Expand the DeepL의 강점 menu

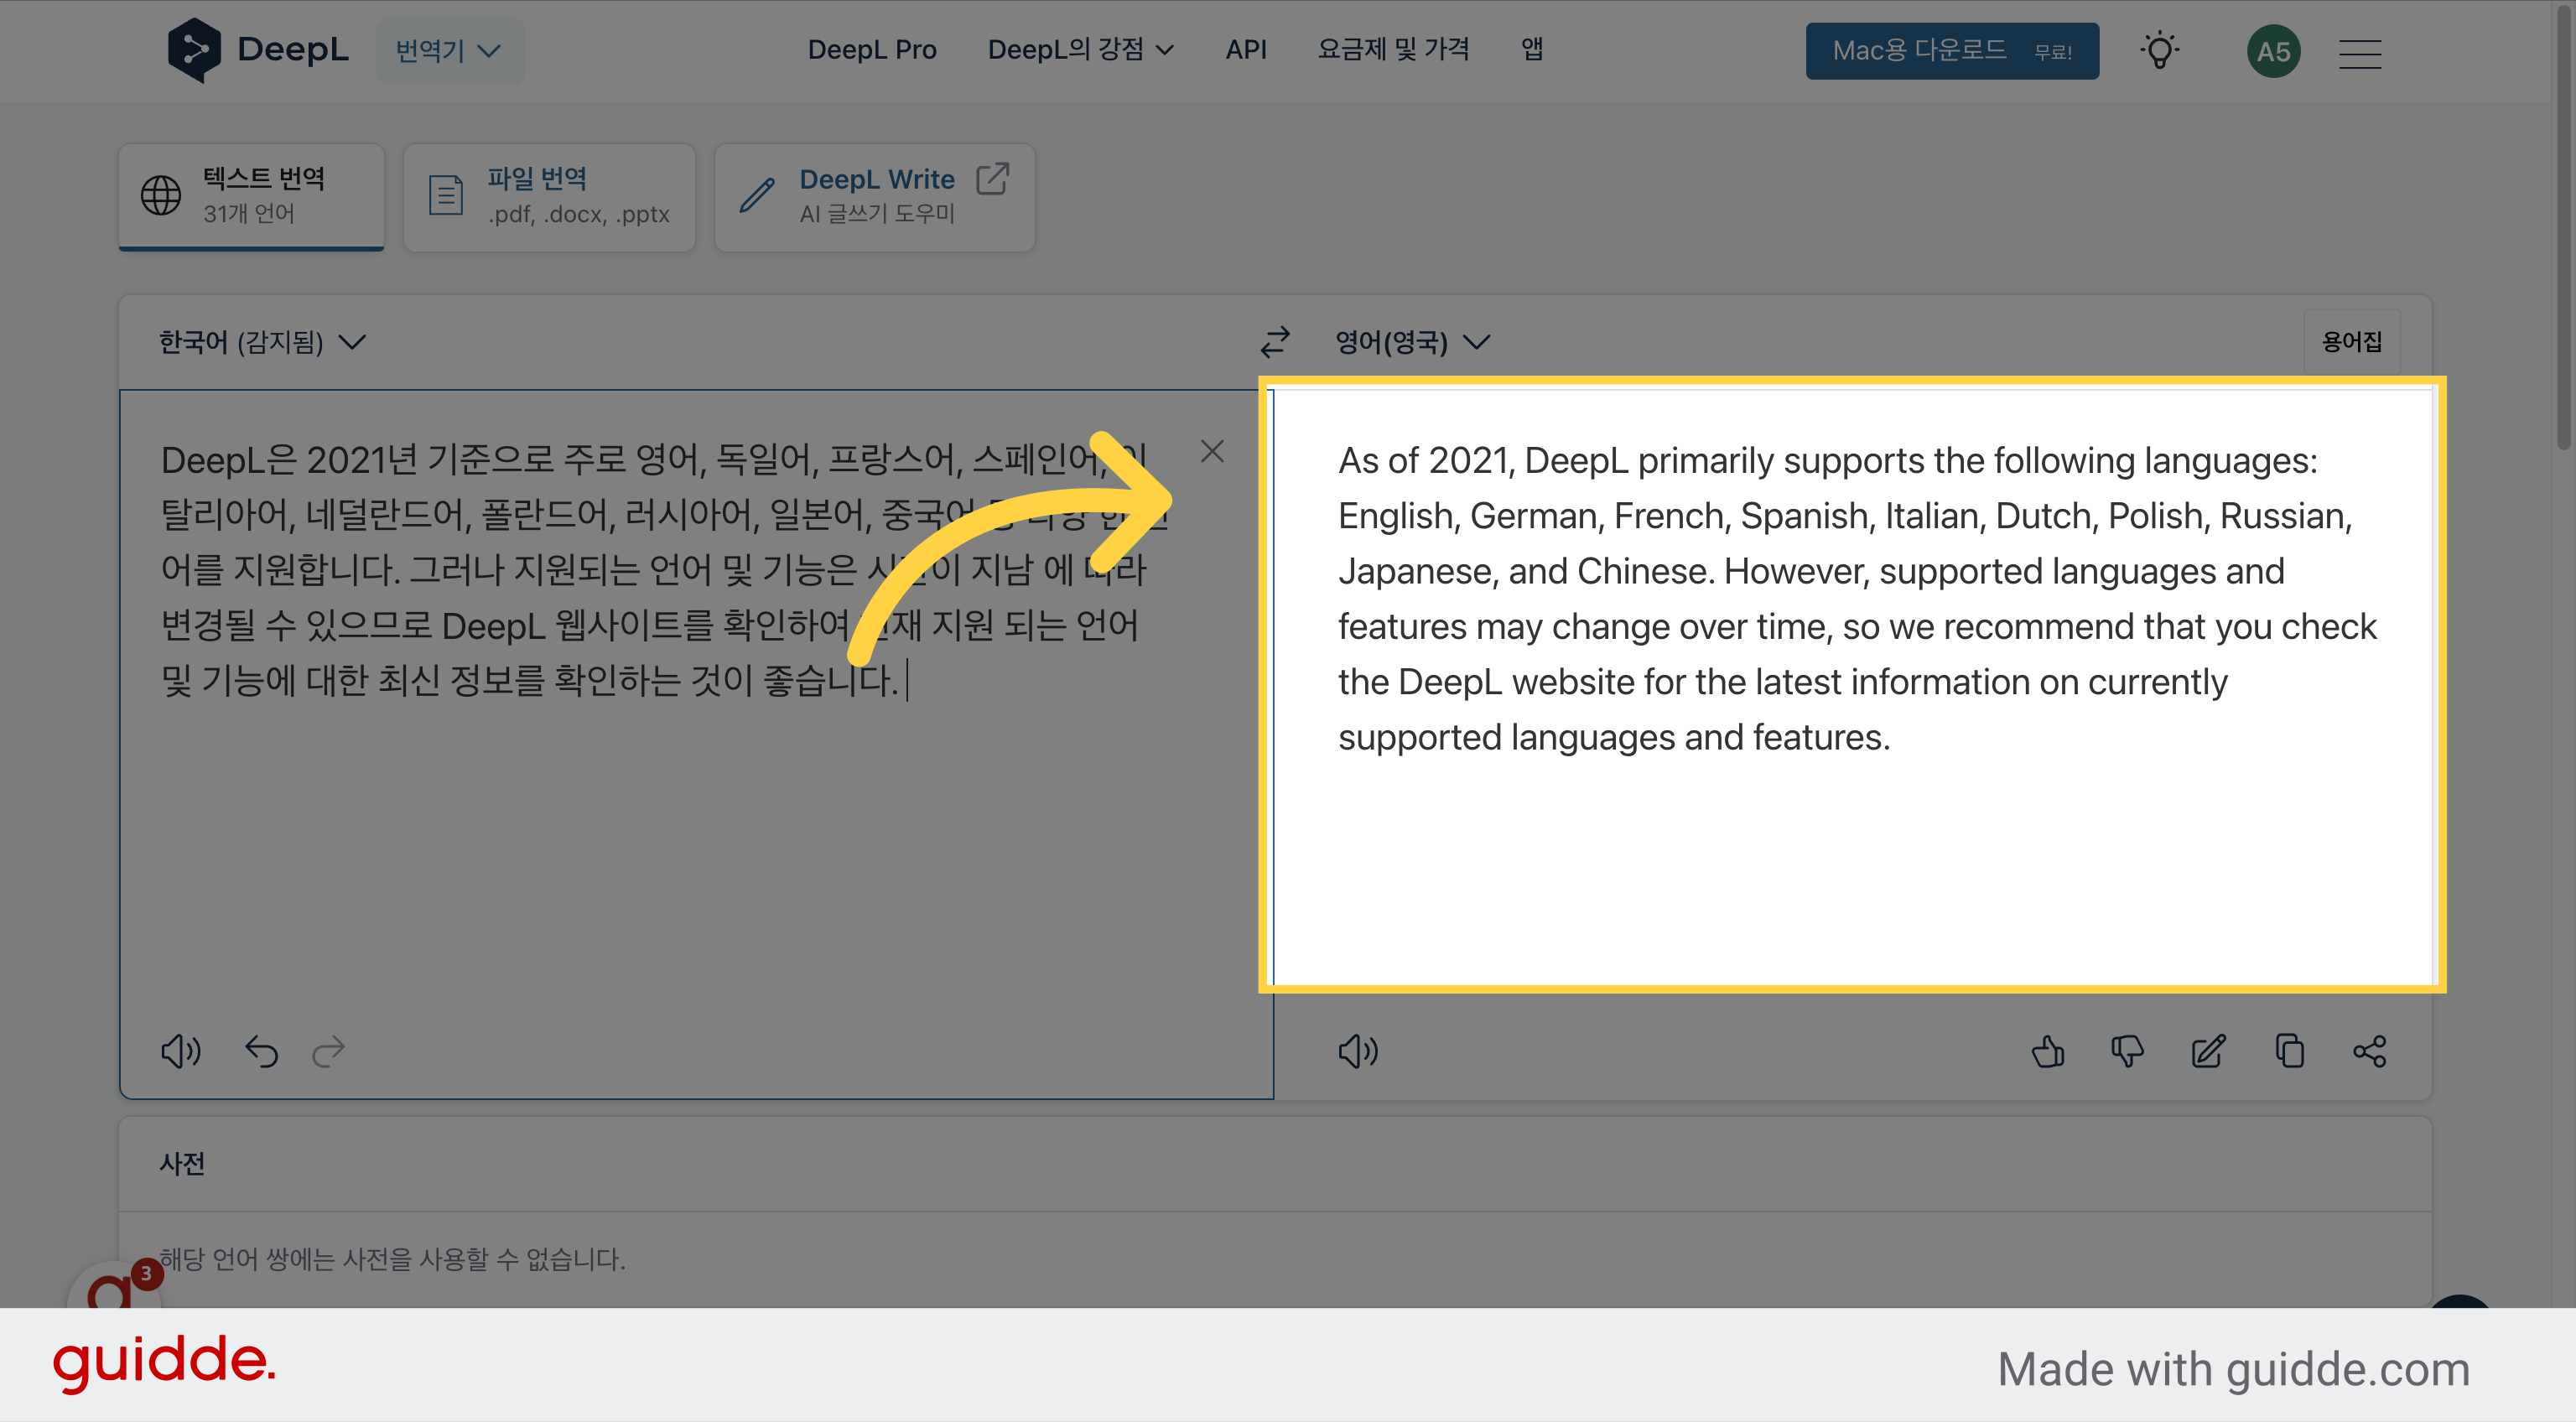pyautogui.click(x=1080, y=50)
